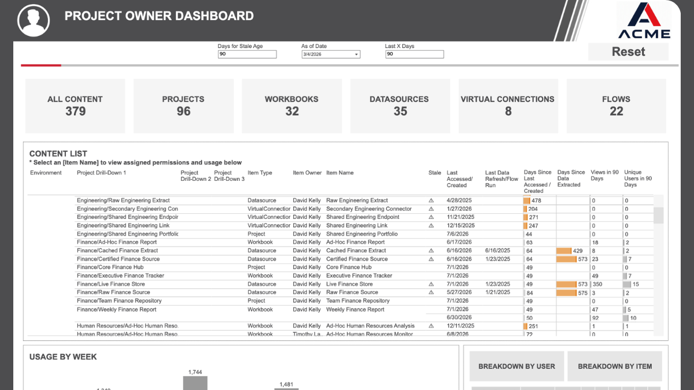
Task: Click the 1,744 usage bar
Action: (x=195, y=384)
